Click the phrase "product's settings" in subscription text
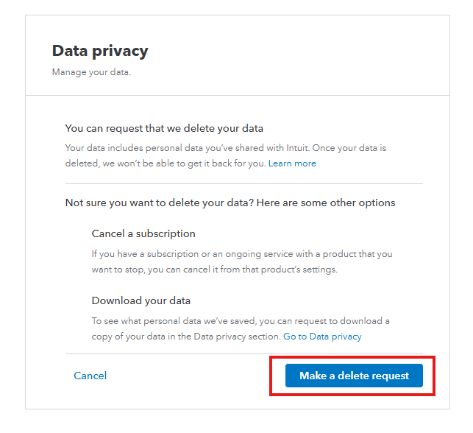473x433 pixels. [302, 270]
